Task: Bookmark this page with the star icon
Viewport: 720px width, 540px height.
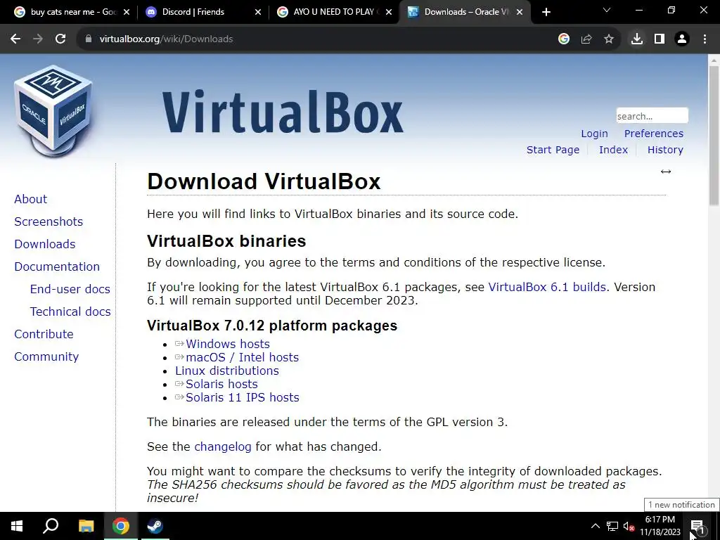Action: (609, 39)
